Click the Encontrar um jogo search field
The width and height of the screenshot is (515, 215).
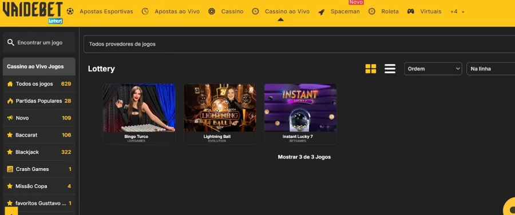point(39,43)
